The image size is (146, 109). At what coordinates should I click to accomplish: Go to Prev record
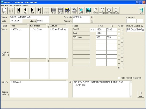tap(25, 11)
